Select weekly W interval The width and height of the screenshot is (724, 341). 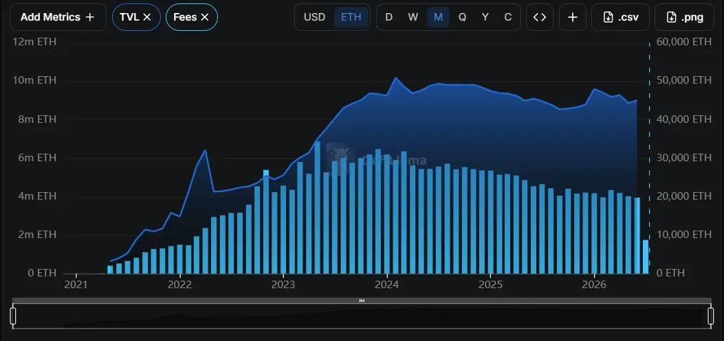point(413,17)
